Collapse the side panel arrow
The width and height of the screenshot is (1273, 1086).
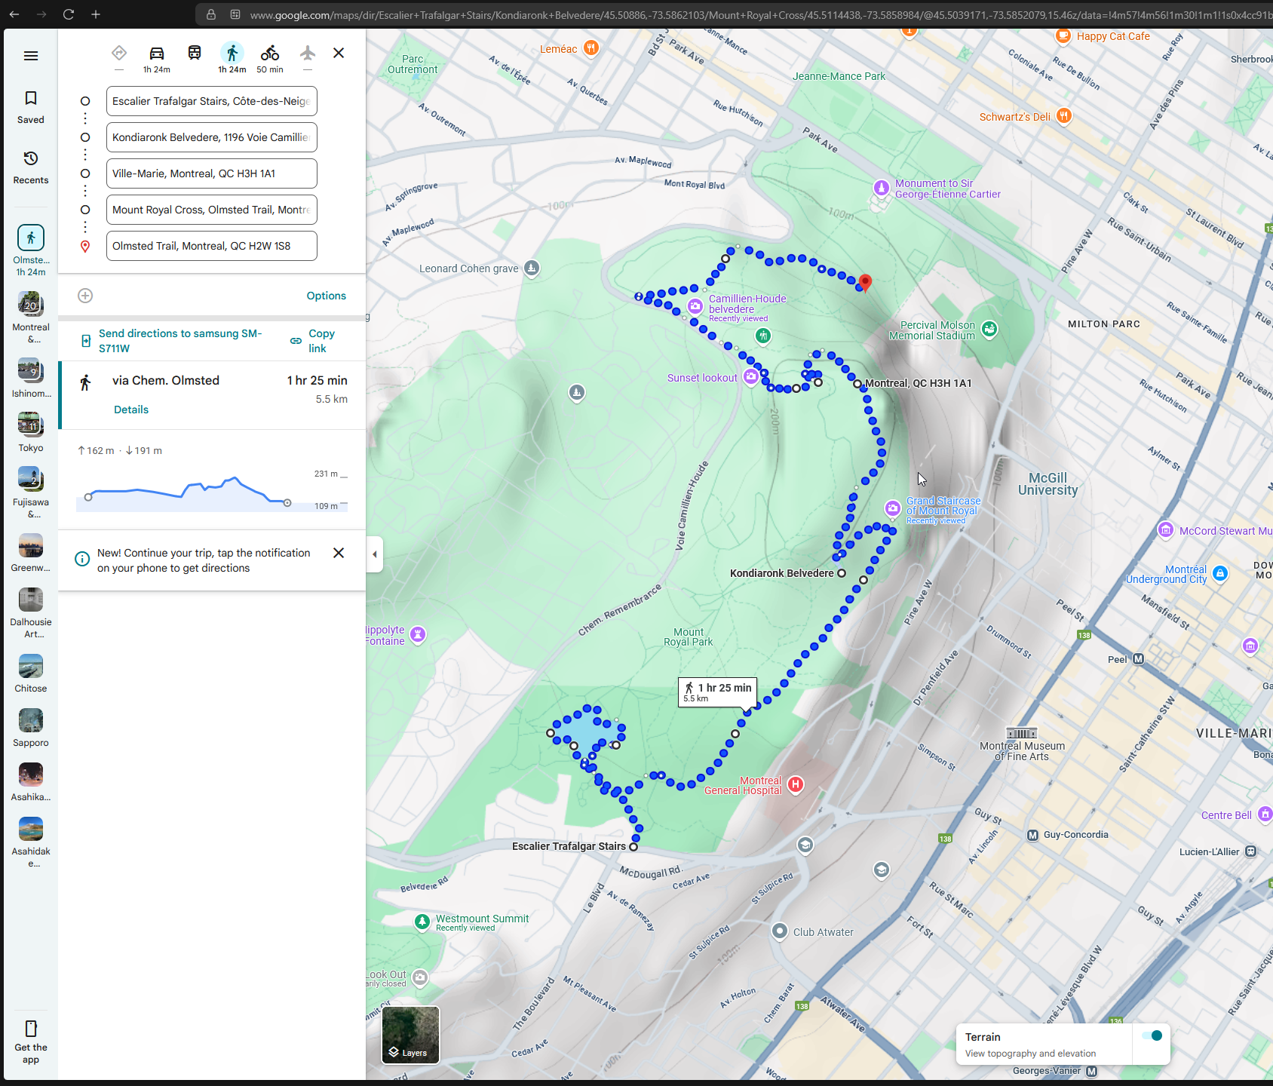pos(375,554)
